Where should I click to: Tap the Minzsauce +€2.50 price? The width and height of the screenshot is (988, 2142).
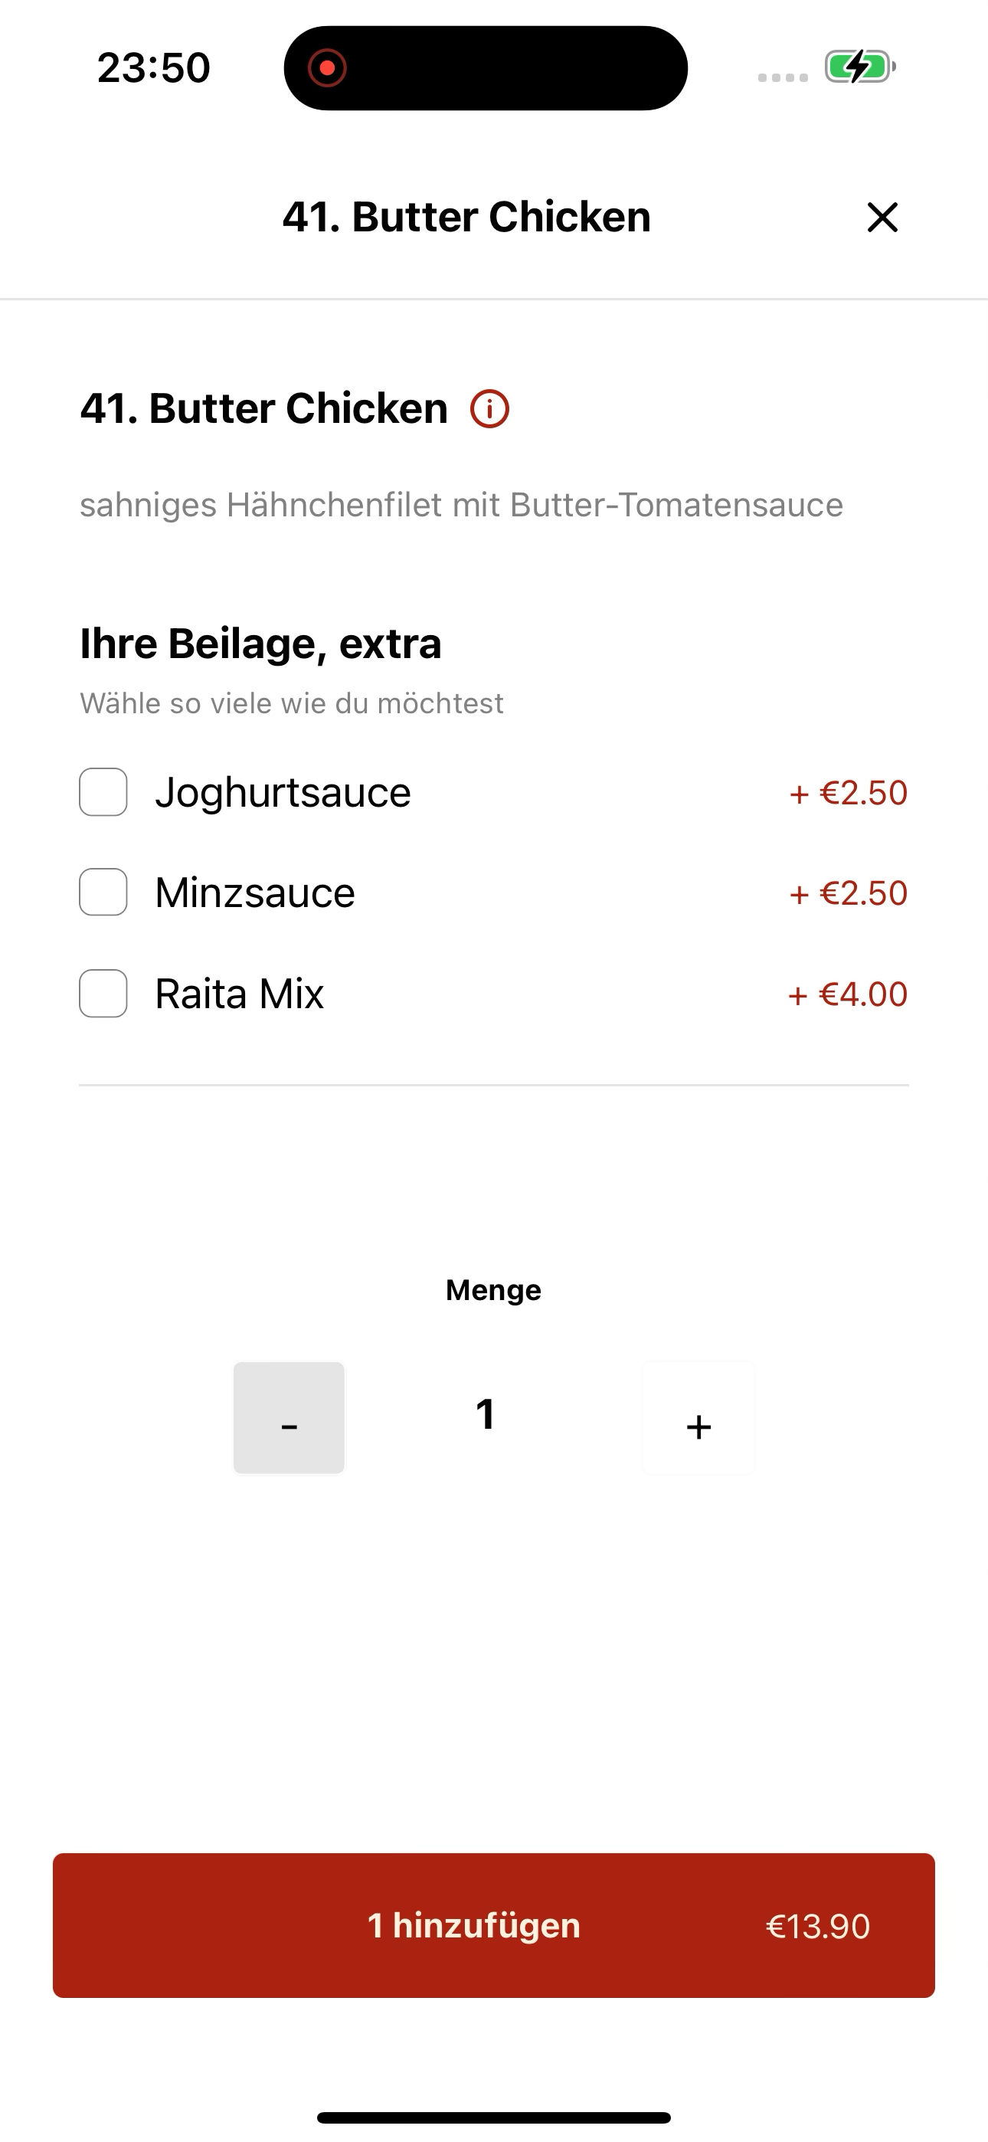[x=849, y=893]
